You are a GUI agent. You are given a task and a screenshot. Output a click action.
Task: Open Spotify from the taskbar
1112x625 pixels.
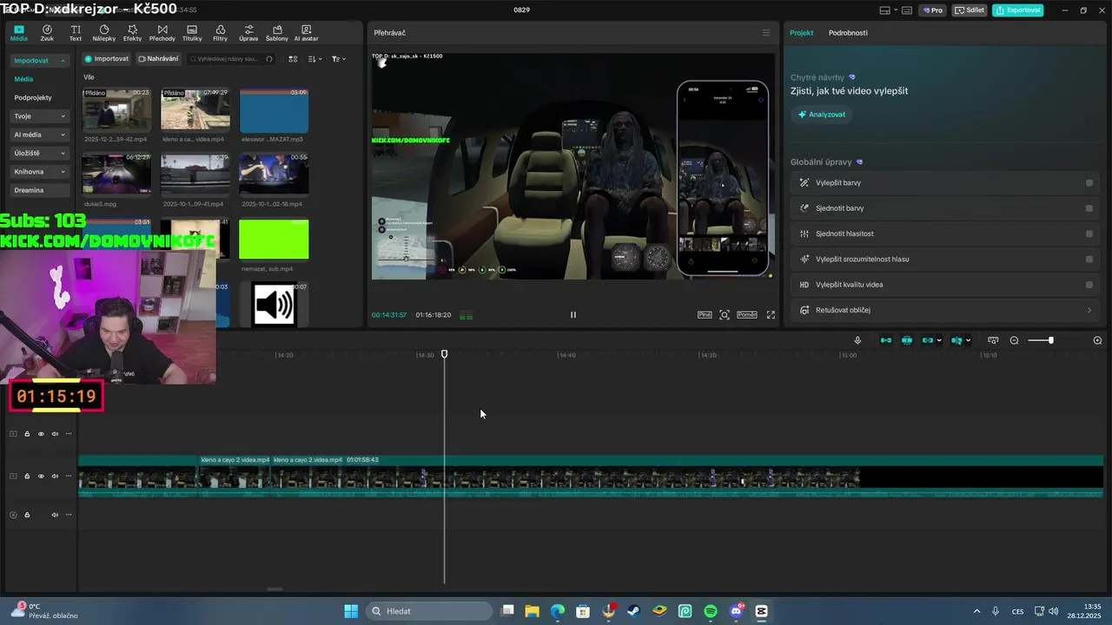pos(711,611)
